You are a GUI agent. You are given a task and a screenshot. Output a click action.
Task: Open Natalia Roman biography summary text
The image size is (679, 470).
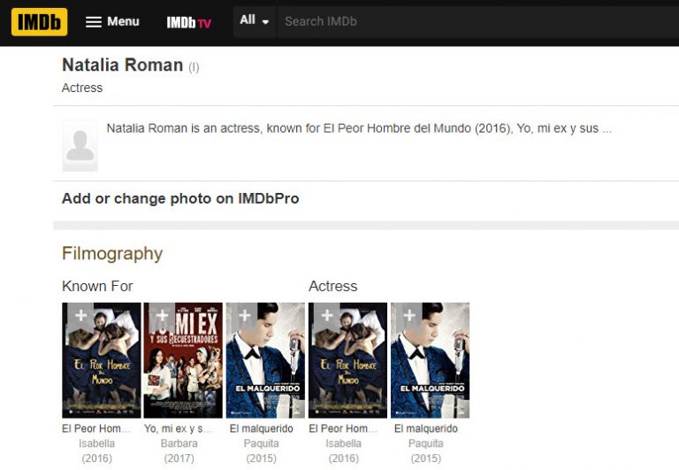pos(359,128)
